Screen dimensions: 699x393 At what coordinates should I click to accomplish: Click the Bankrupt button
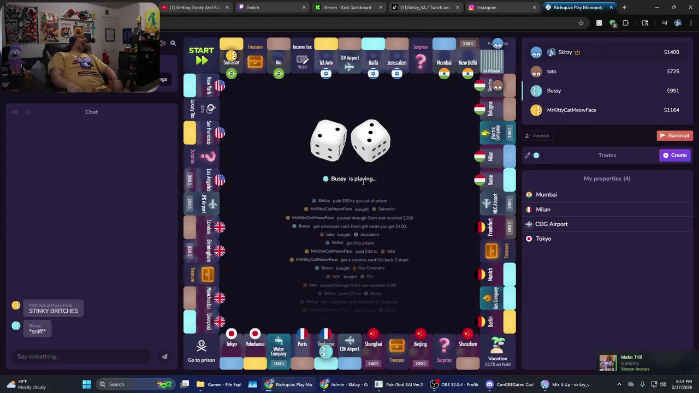pyautogui.click(x=674, y=135)
